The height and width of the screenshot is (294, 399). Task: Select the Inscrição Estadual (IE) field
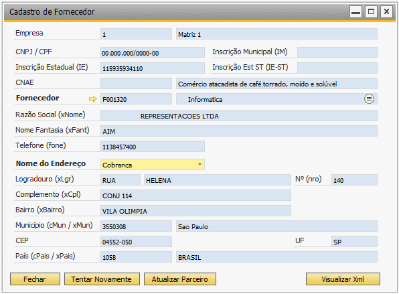[153, 68]
